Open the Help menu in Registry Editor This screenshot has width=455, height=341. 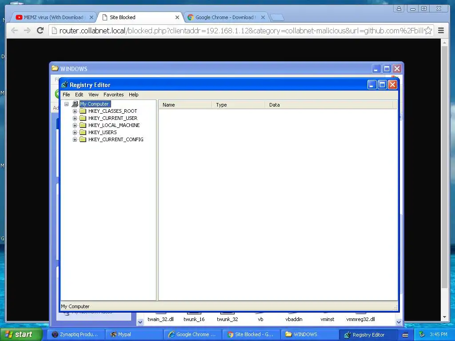point(133,95)
